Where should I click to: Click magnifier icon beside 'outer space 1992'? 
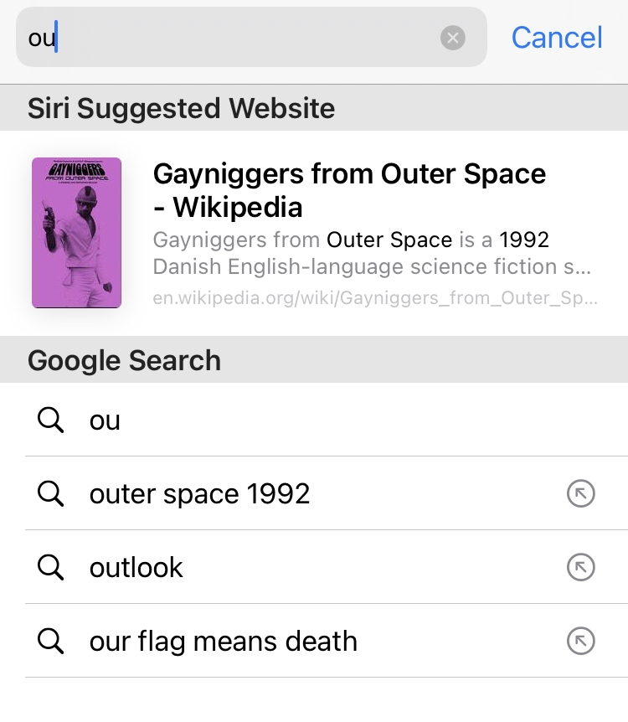(x=51, y=494)
